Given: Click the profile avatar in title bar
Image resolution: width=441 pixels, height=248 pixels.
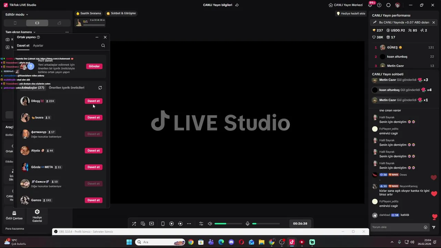Looking at the screenshot, I should tap(398, 5).
